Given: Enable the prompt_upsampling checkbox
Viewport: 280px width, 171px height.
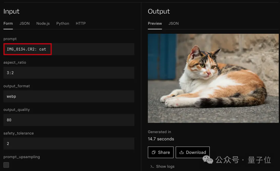Looking at the screenshot, I should tap(6, 165).
